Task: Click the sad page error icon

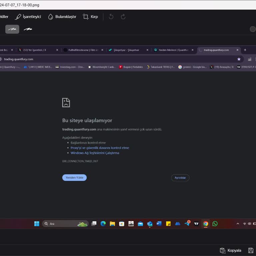Action: click(x=66, y=103)
